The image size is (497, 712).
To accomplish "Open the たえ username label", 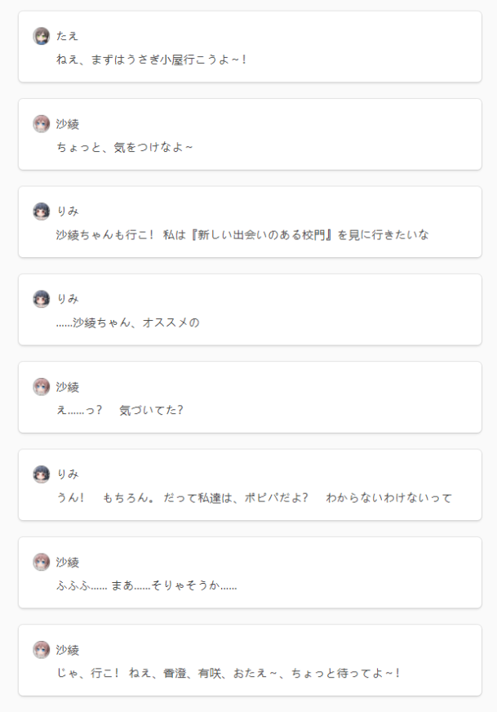I will click(67, 36).
